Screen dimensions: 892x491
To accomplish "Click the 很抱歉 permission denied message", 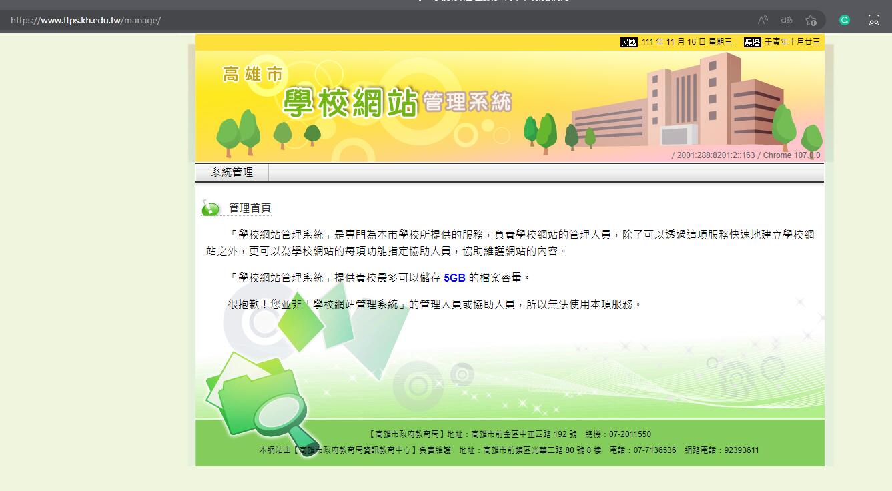I will [435, 304].
